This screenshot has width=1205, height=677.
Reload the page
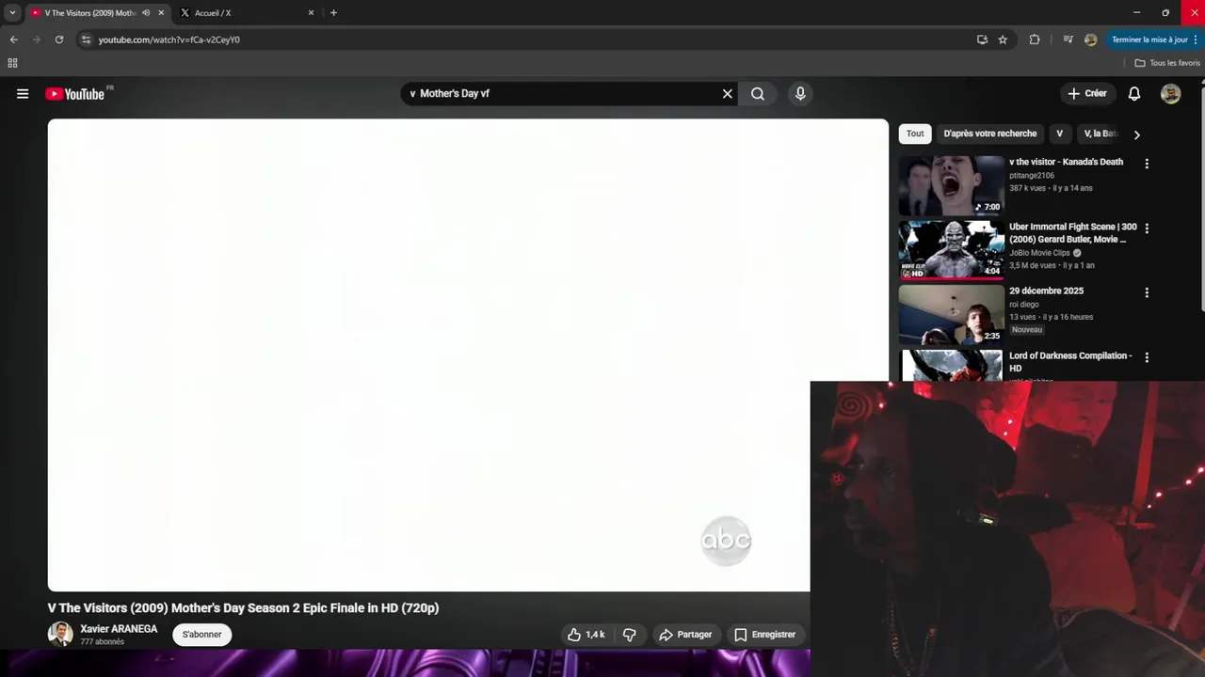[58, 39]
